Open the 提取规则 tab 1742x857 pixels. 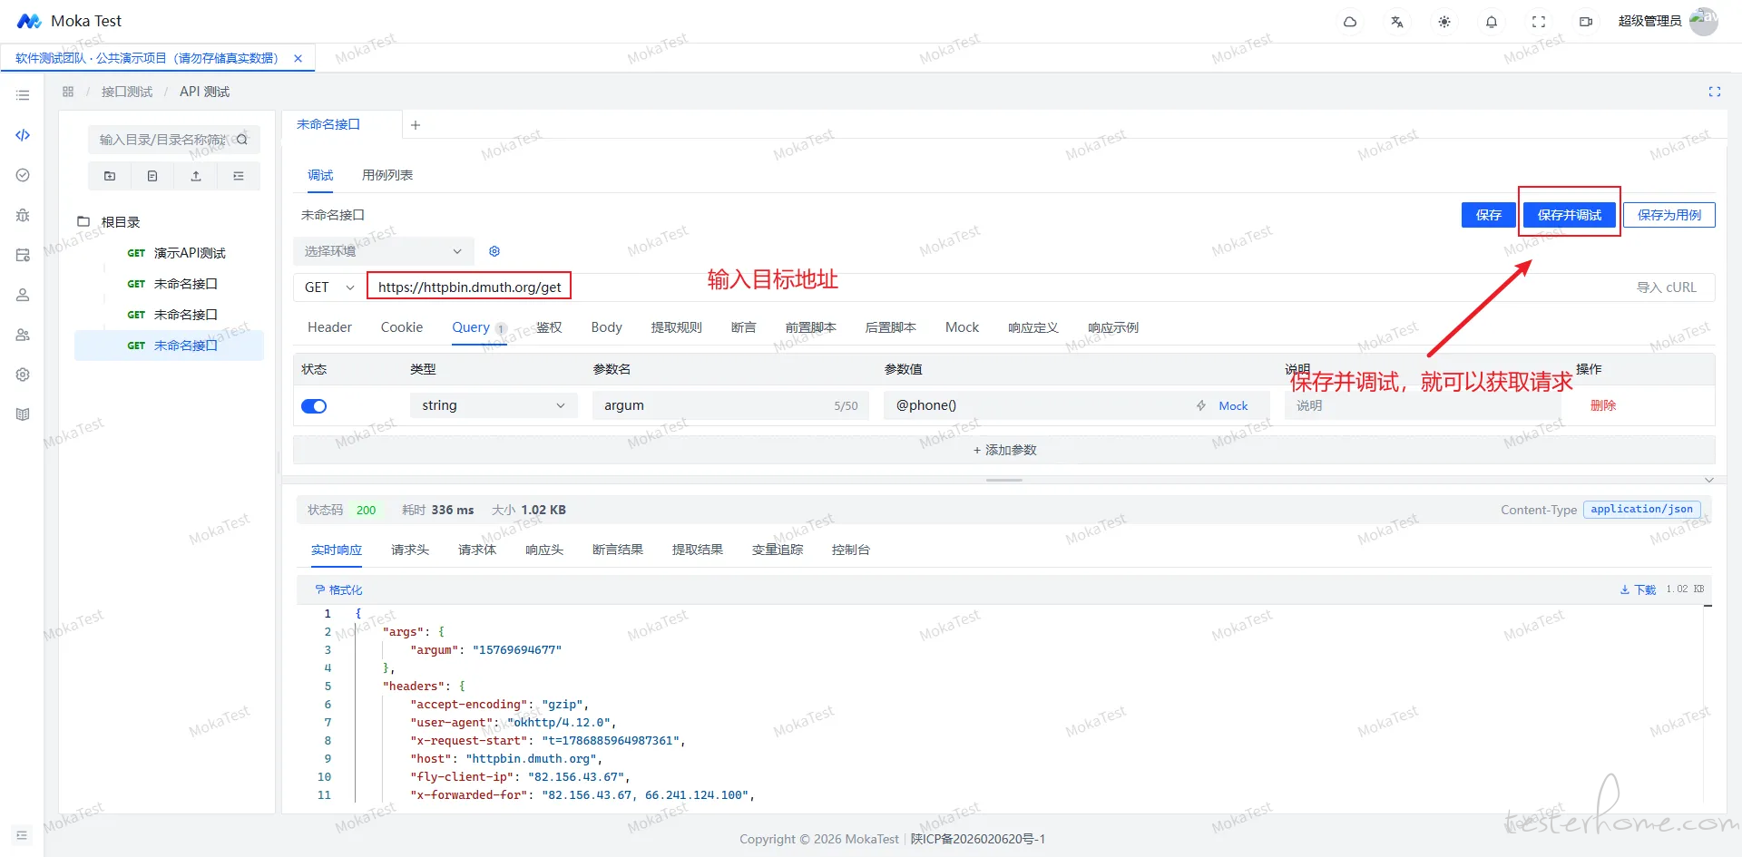[677, 327]
